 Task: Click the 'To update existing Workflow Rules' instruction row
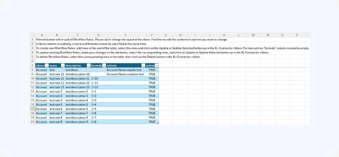tap(153, 53)
